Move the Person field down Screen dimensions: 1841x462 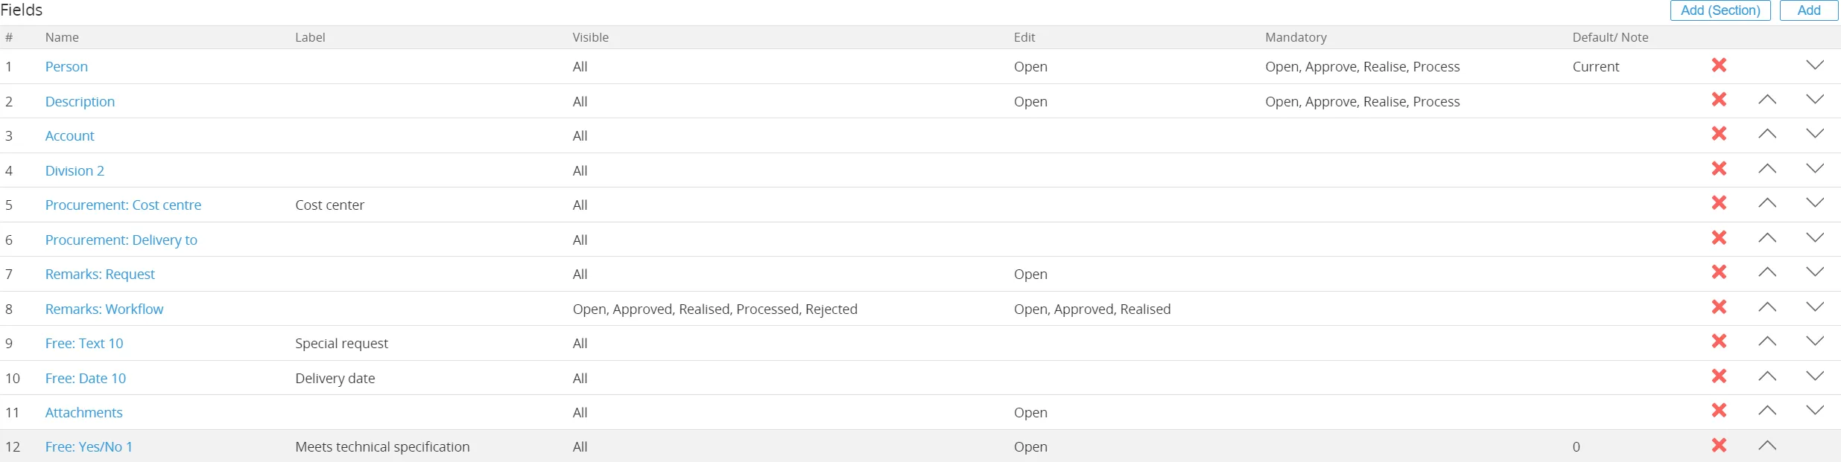pos(1815,65)
